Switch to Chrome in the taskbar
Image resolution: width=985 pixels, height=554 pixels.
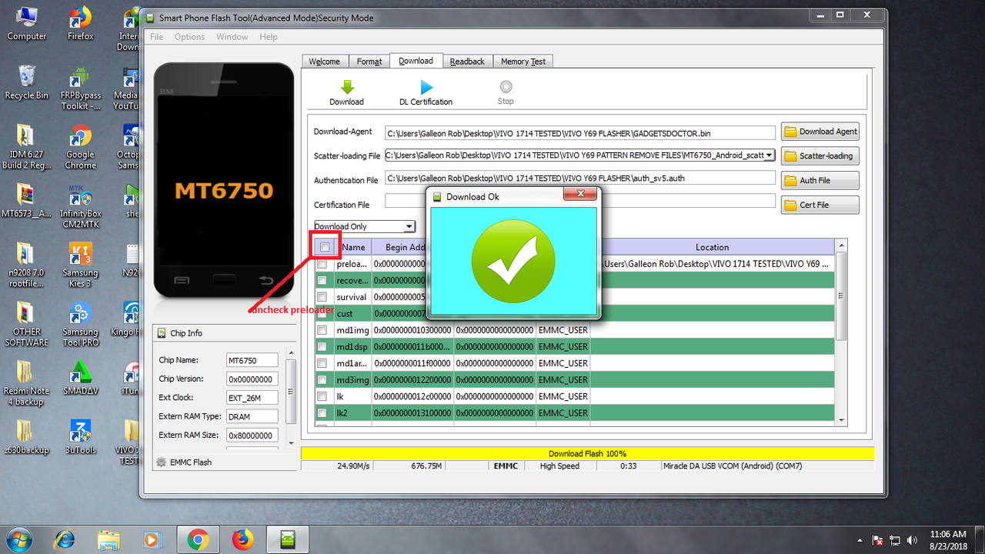[198, 539]
